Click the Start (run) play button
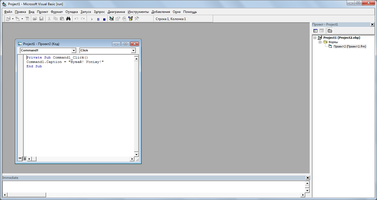Screen dimensions: 377x200 pyautogui.click(x=92, y=19)
